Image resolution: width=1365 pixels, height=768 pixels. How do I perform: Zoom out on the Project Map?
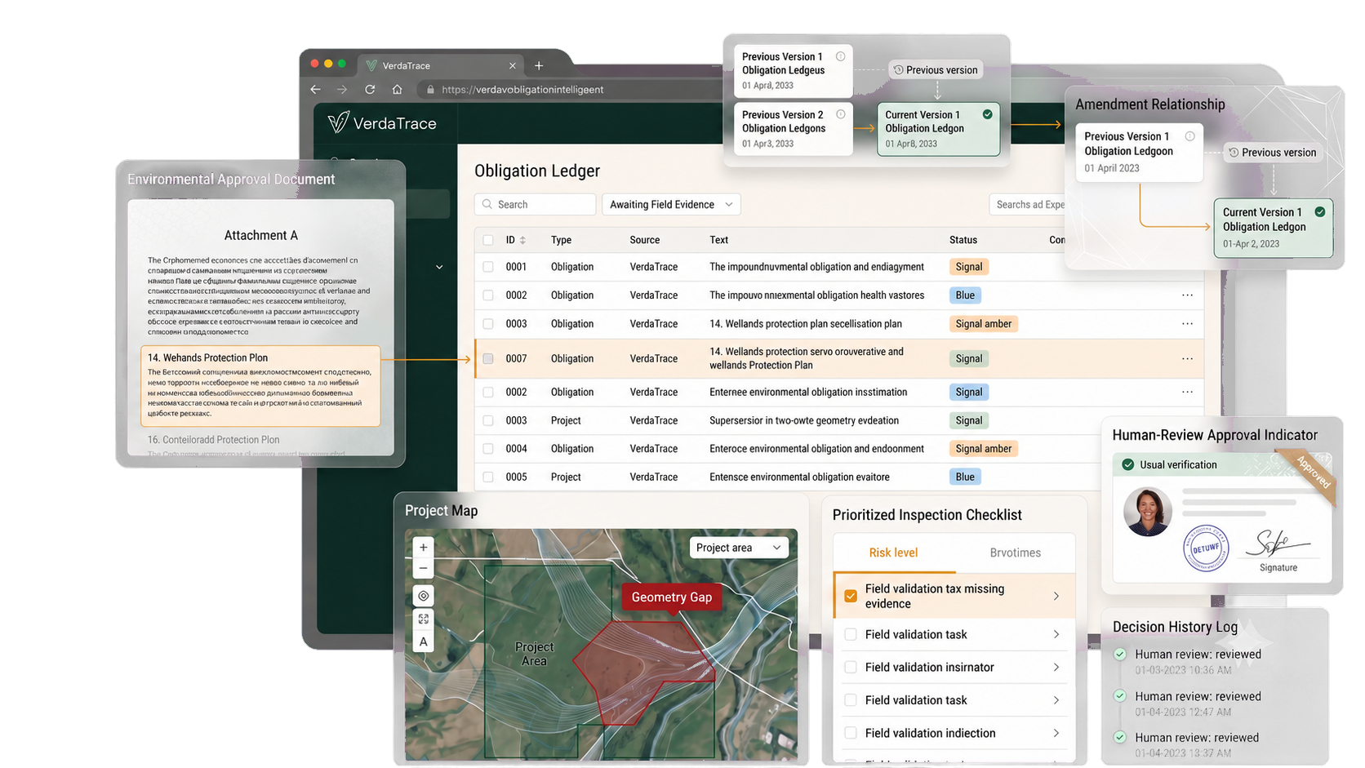423,568
